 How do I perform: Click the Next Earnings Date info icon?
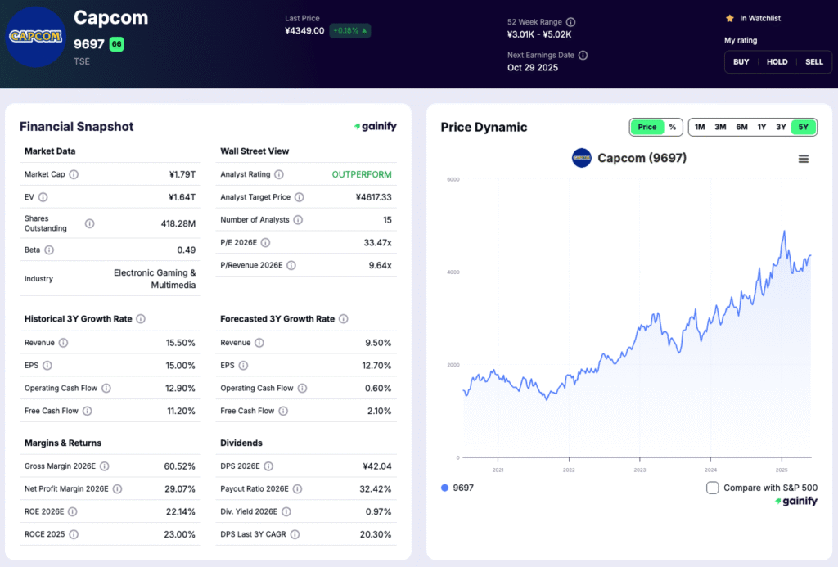[583, 56]
